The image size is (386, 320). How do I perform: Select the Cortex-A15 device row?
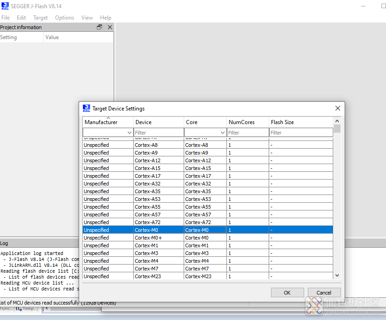(x=208, y=168)
